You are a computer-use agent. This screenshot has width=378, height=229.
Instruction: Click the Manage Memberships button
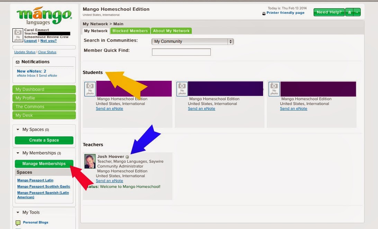[x=44, y=164]
